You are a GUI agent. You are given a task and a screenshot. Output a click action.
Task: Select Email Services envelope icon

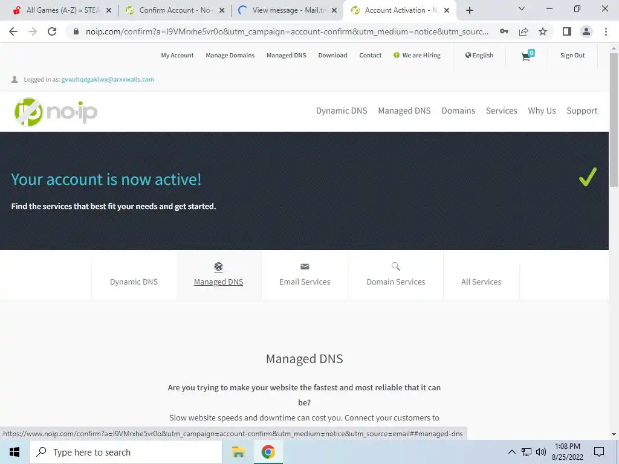[305, 266]
